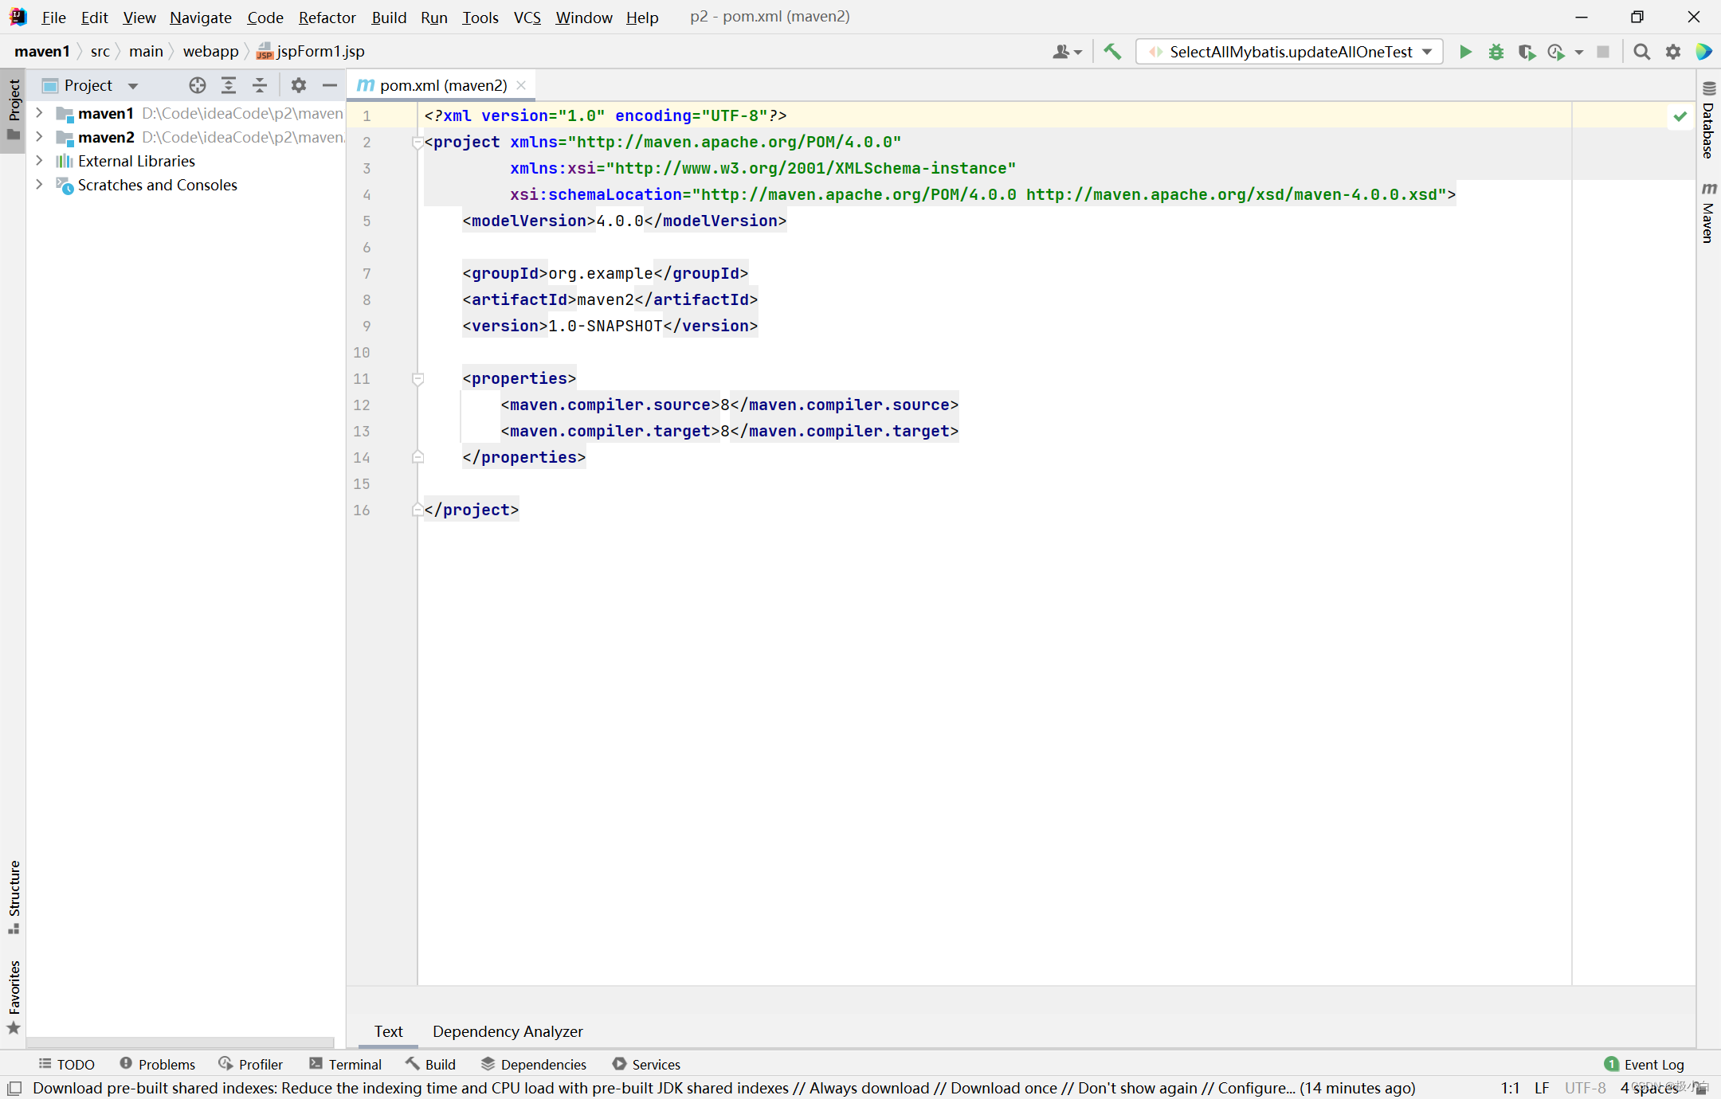Open the File menu
This screenshot has width=1721, height=1099.
tap(53, 17)
